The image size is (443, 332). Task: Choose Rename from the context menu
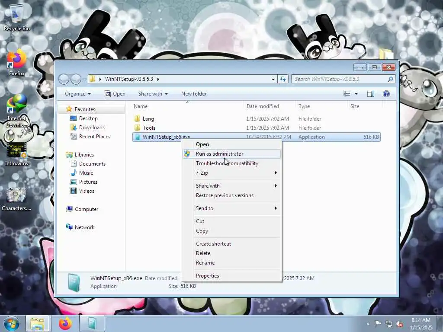point(231,263)
